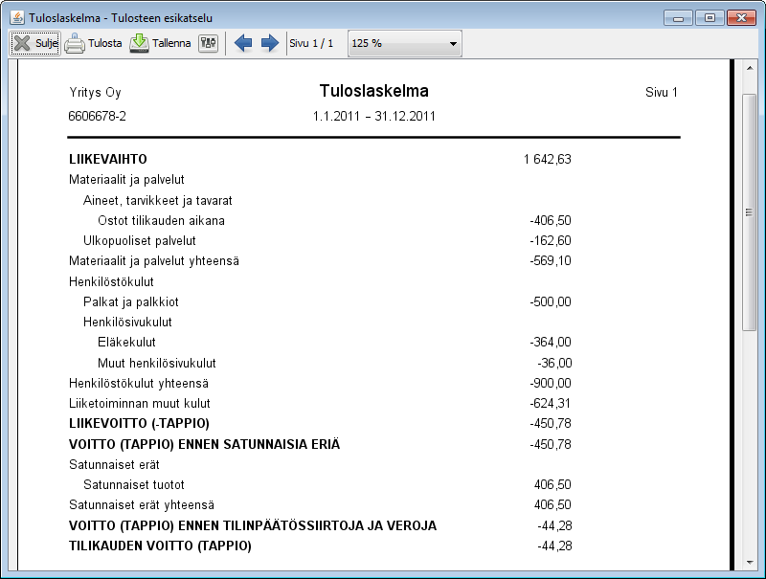Click 'Muut henkilösivukulut' row
Image resolution: width=766 pixels, height=579 pixels.
coord(157,364)
